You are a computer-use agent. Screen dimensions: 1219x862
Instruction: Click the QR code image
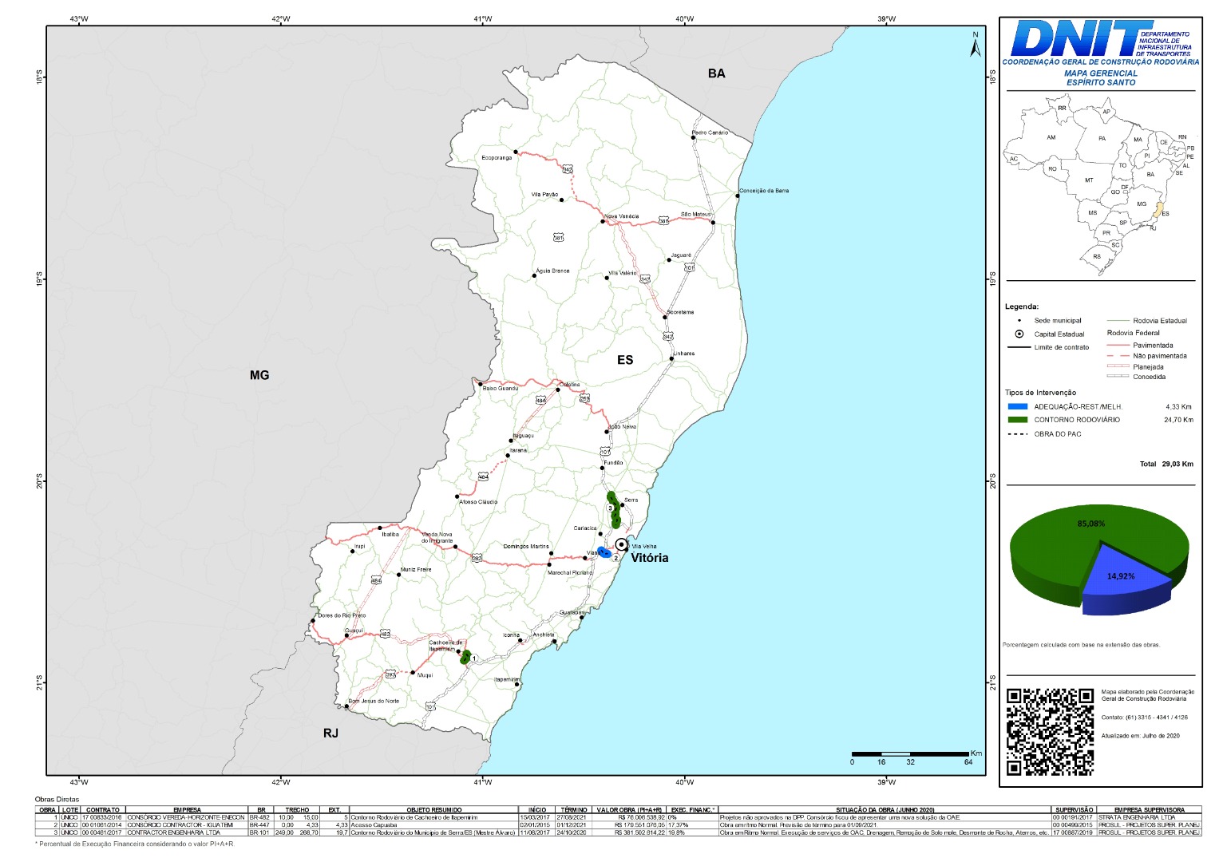1049,731
